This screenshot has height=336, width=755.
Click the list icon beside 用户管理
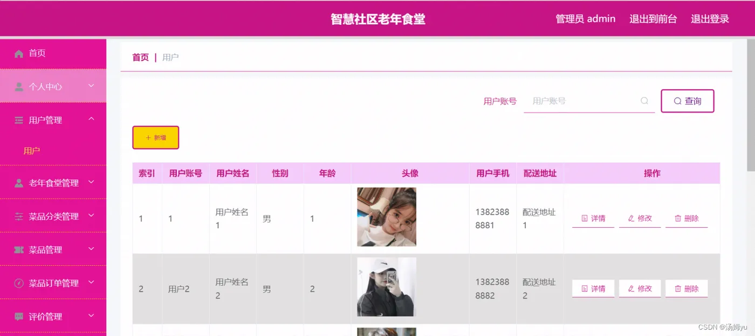pyautogui.click(x=19, y=120)
